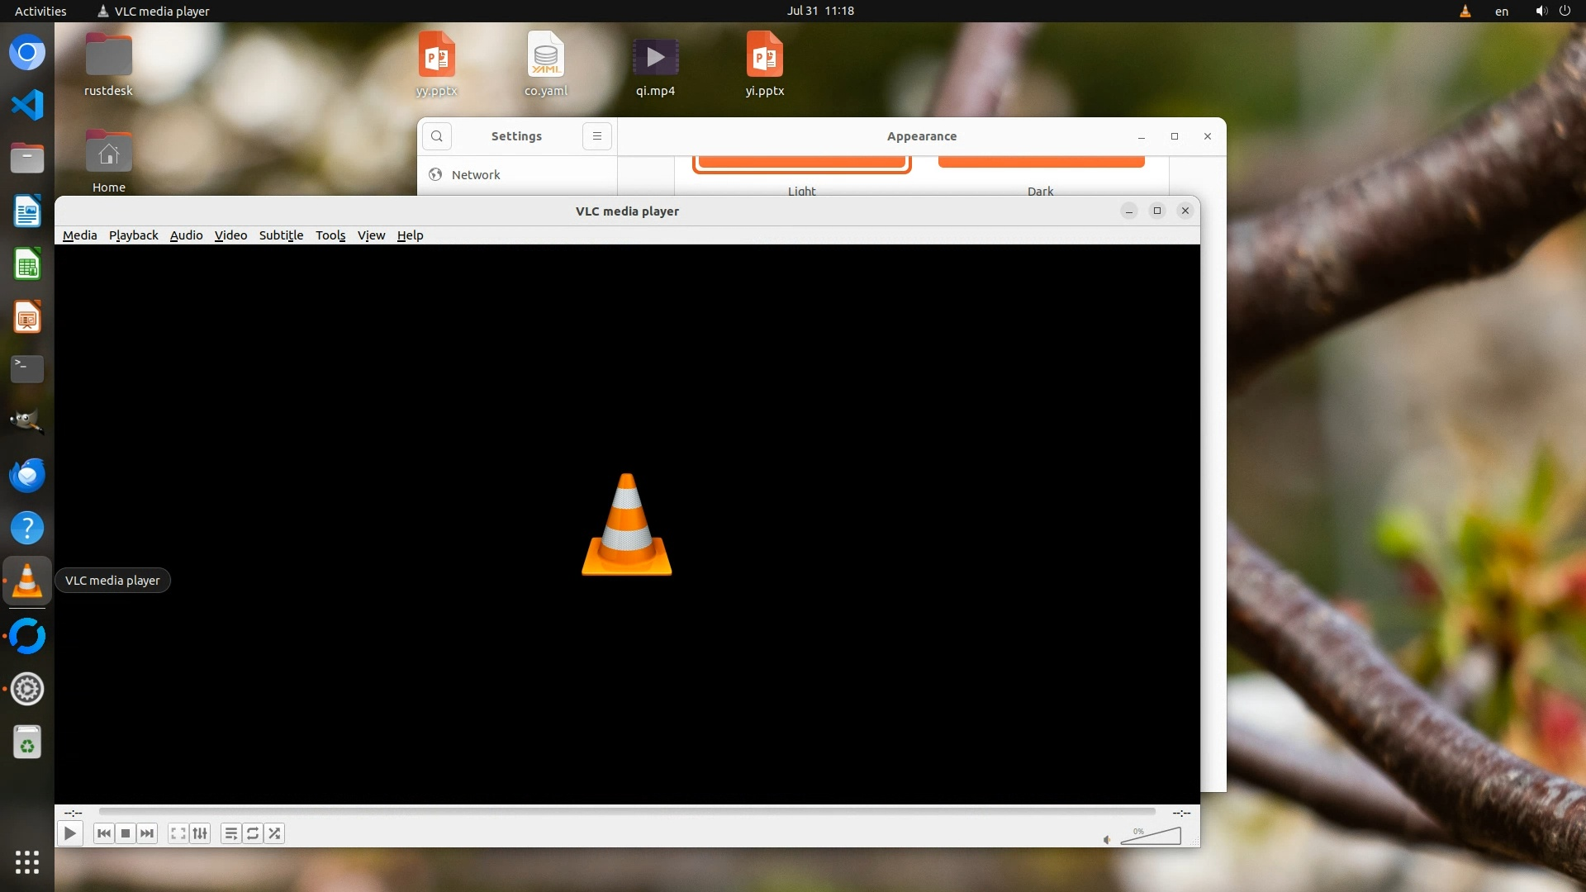Show the VLC playlist

(x=231, y=833)
